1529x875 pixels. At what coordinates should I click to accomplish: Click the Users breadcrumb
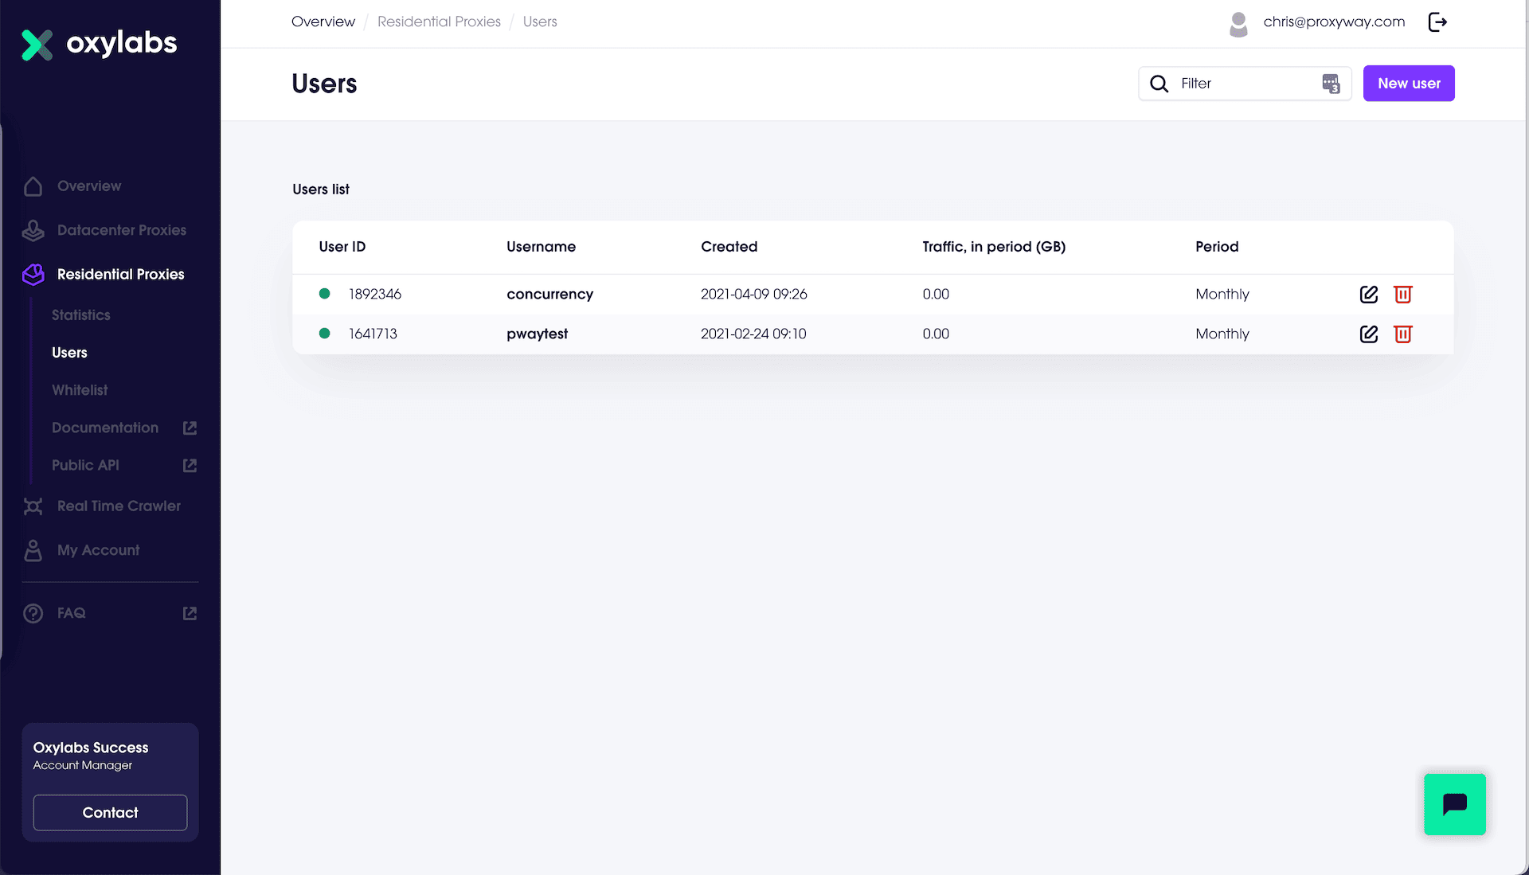click(540, 22)
